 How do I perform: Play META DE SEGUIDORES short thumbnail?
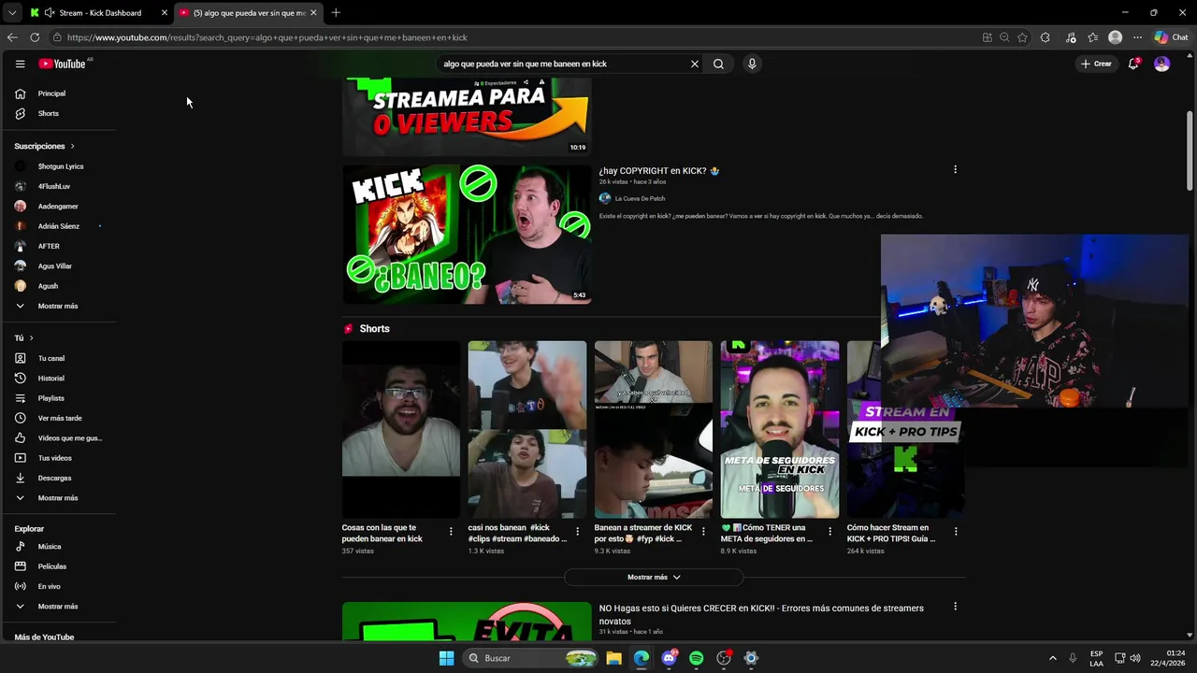(780, 429)
